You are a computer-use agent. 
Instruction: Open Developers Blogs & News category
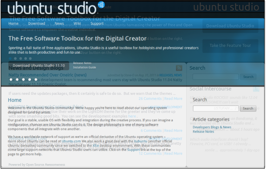click(212, 127)
